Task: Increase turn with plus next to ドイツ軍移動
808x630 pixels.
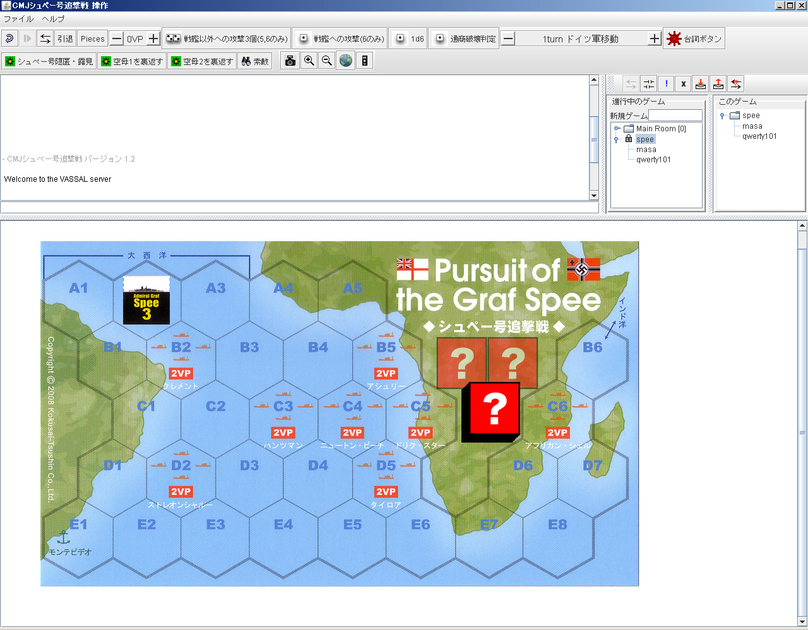Action: coord(655,39)
